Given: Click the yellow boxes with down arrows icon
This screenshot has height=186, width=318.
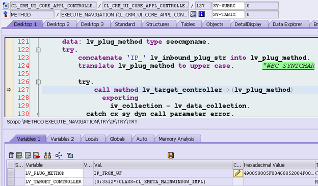Looking at the screenshot, I should click(48, 155).
